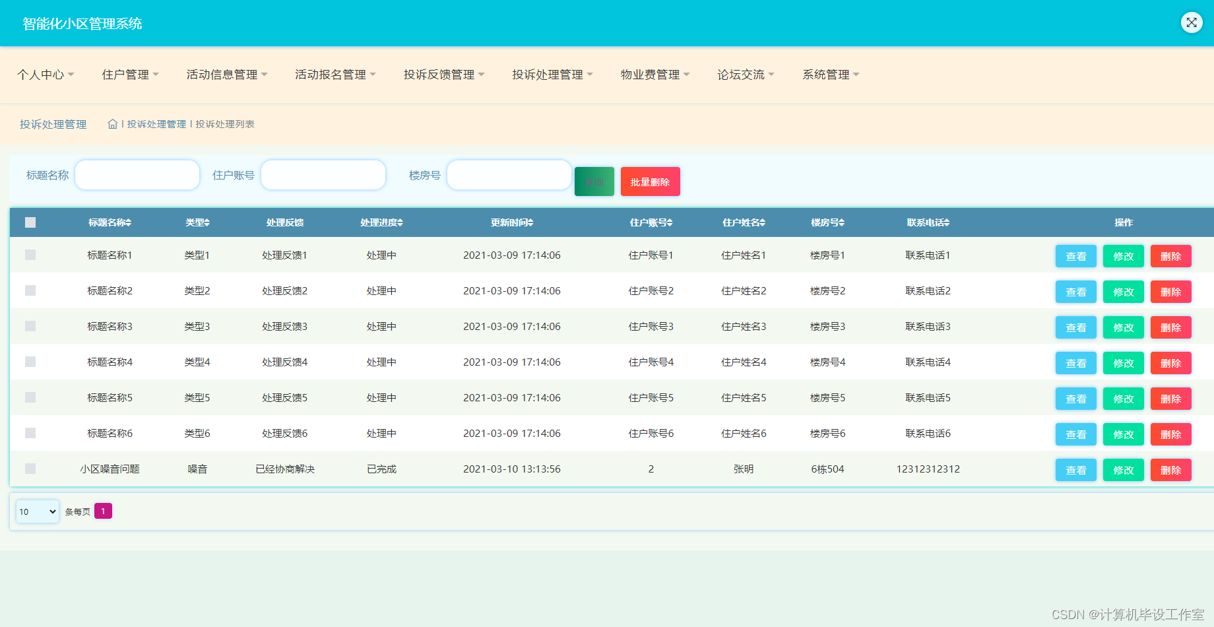Edit the 小区噪音问题 complaint
1214x627 pixels.
coord(1124,470)
